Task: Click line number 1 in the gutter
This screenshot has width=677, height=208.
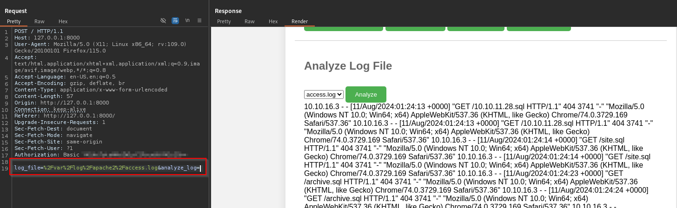Action: coord(7,31)
